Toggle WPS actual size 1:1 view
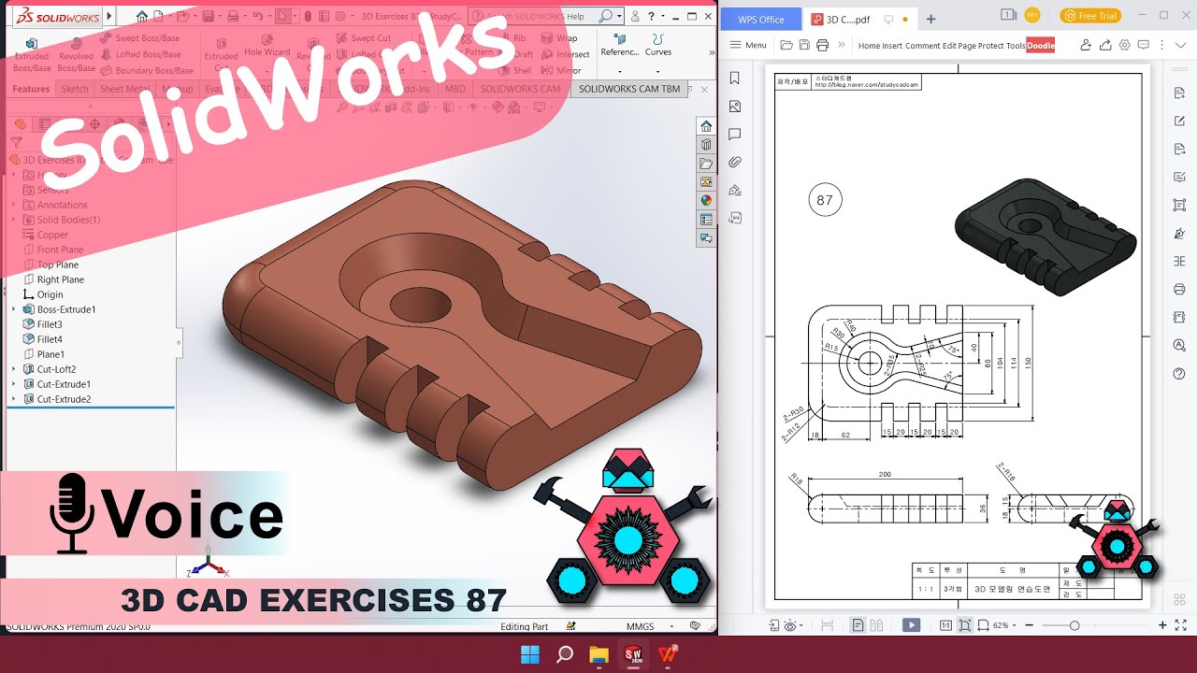 (x=945, y=625)
